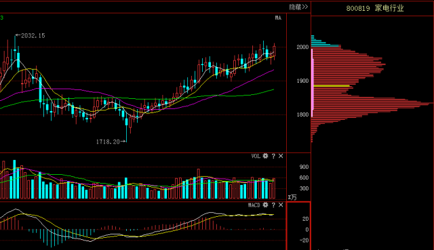
Task: Click the pink vertical bar beside distribution
Action: pos(313,83)
